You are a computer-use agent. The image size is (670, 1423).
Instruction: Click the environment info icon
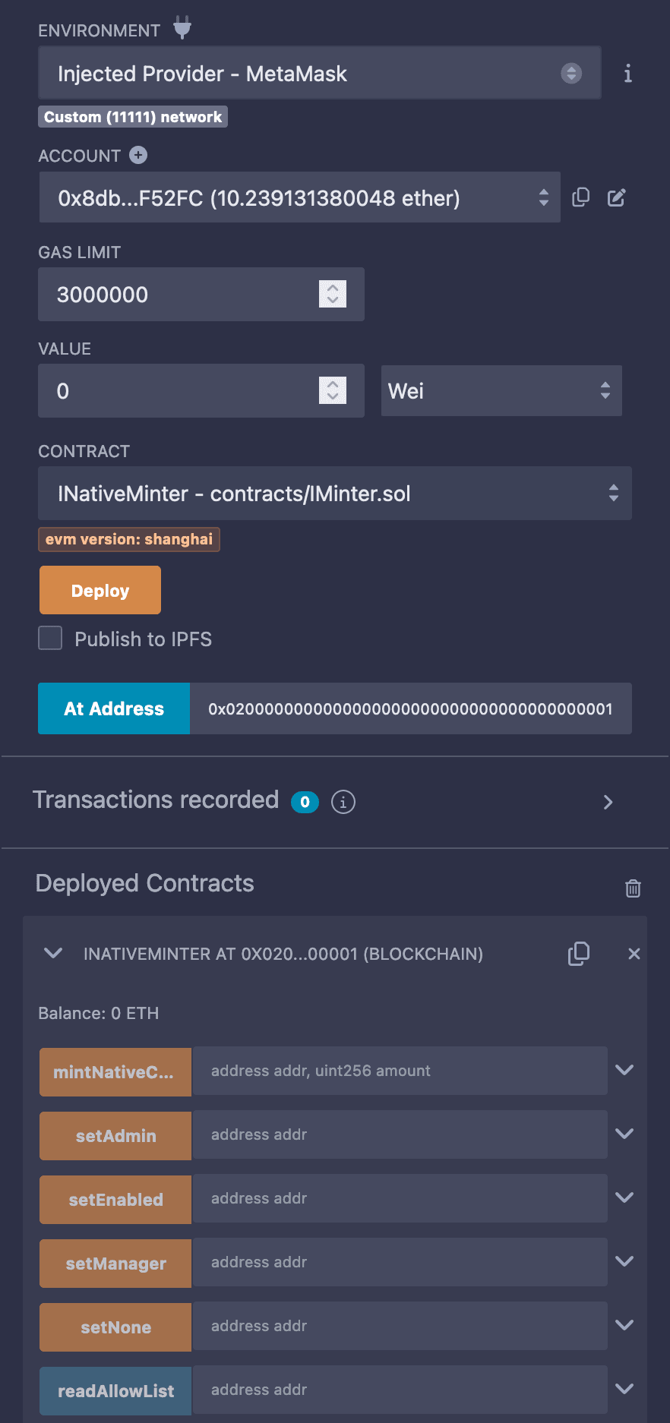coord(627,74)
